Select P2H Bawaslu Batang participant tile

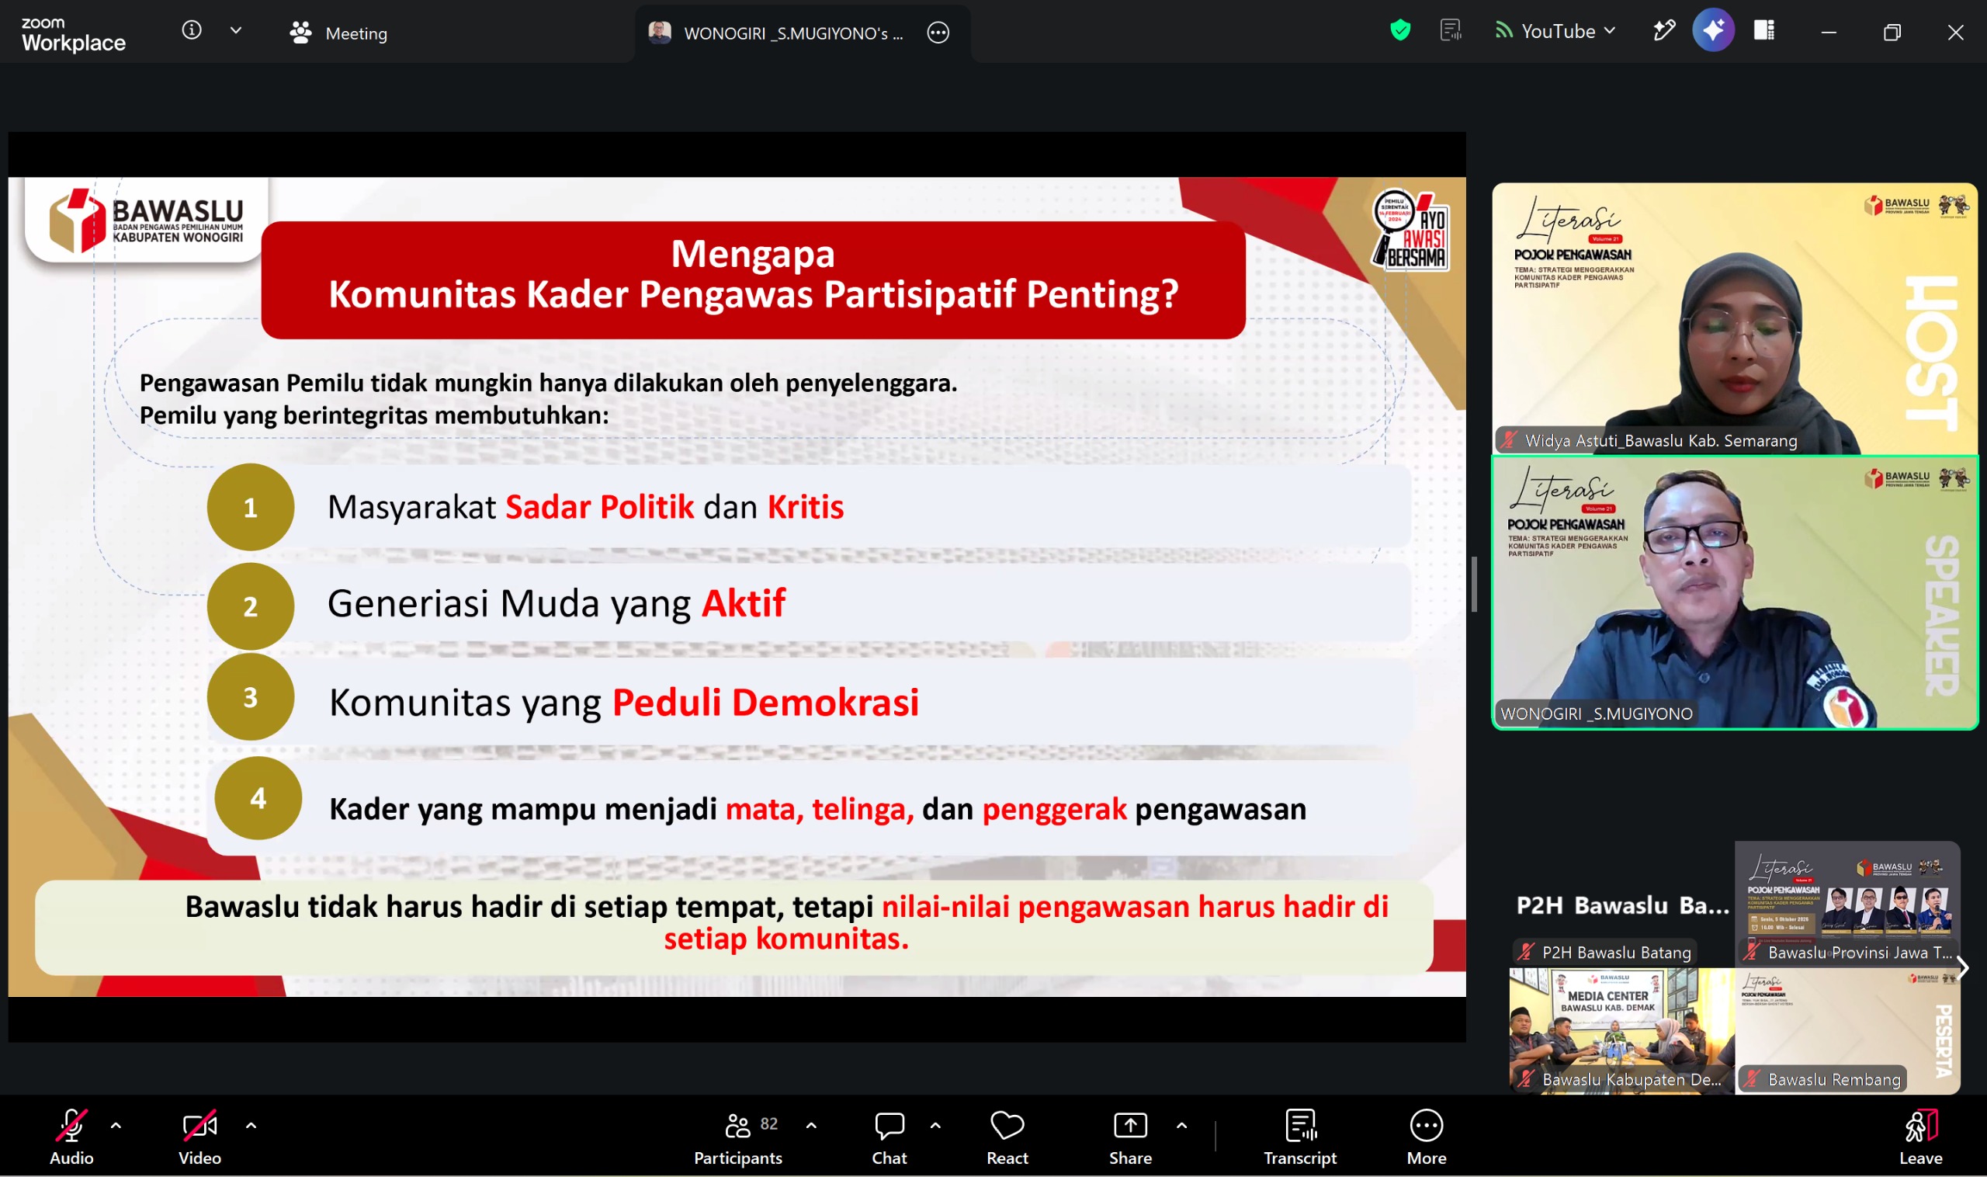[x=1621, y=904]
